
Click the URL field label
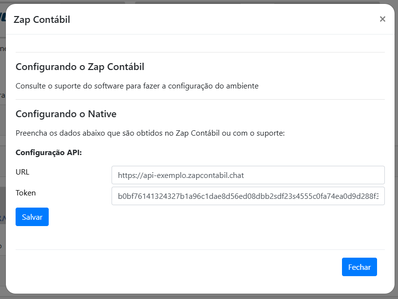22,172
